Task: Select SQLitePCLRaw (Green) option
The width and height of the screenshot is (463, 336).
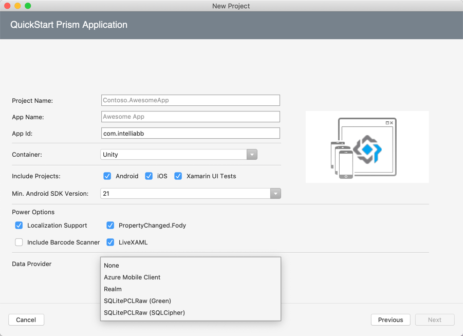Action: pos(191,301)
